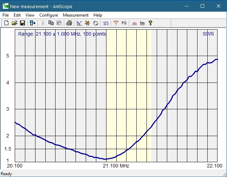The width and height of the screenshot is (227, 177).
Task: Click the Paste toolbar icon
Action: click(x=59, y=23)
